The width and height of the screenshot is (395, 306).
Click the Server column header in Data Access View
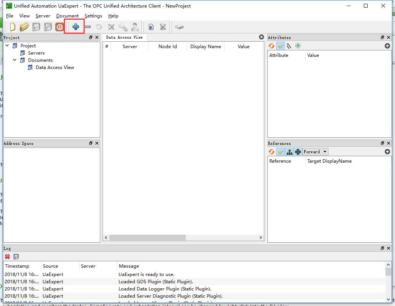130,47
